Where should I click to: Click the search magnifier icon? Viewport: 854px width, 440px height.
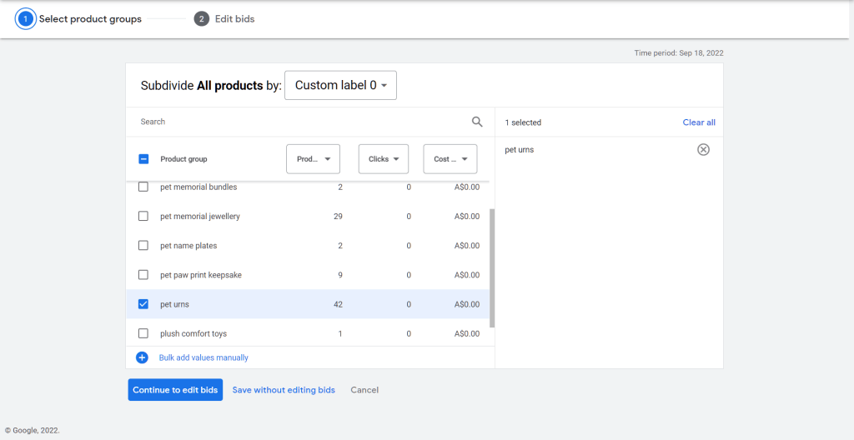[x=477, y=122]
